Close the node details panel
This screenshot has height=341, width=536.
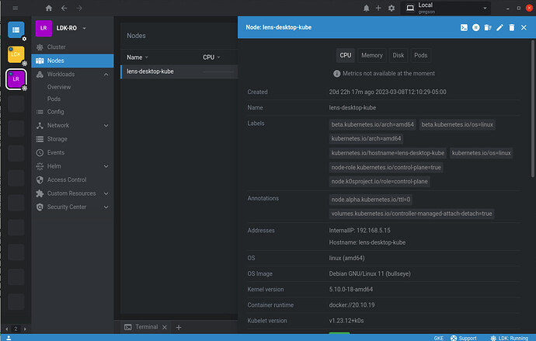524,27
